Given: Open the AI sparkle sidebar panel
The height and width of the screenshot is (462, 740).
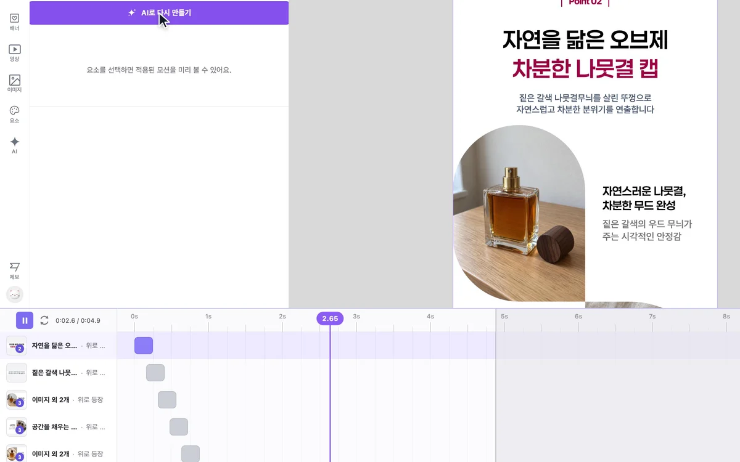Looking at the screenshot, I should (15, 145).
